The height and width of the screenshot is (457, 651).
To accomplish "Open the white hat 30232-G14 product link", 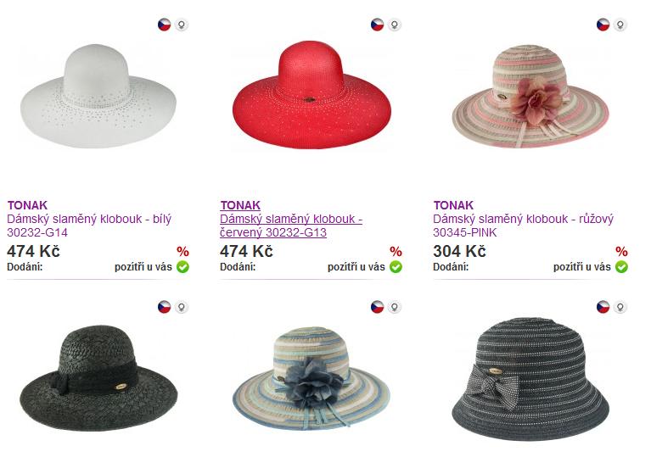I will click(89, 226).
